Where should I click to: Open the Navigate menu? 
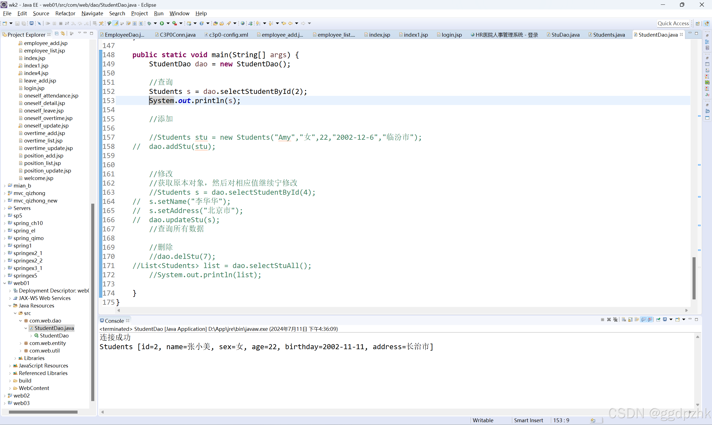click(x=92, y=13)
